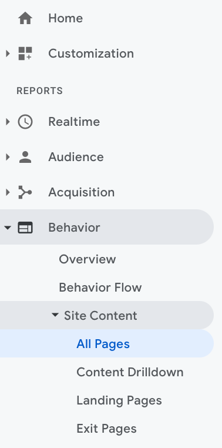Click the Customization dashboard-plus icon
This screenshot has height=448, width=222.
tap(25, 54)
